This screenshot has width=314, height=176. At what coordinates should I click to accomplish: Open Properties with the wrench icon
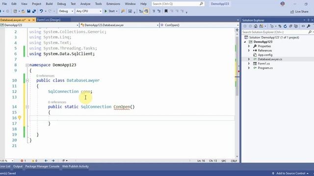point(309,26)
